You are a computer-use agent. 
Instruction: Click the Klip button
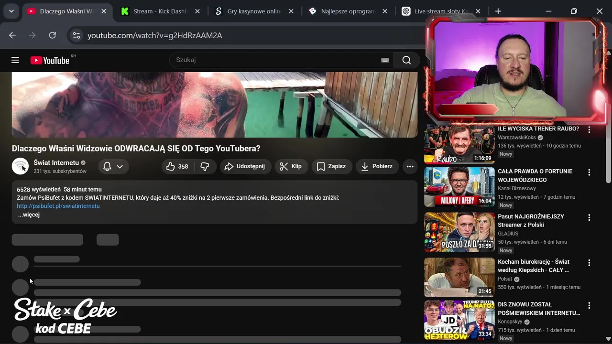[291, 166]
